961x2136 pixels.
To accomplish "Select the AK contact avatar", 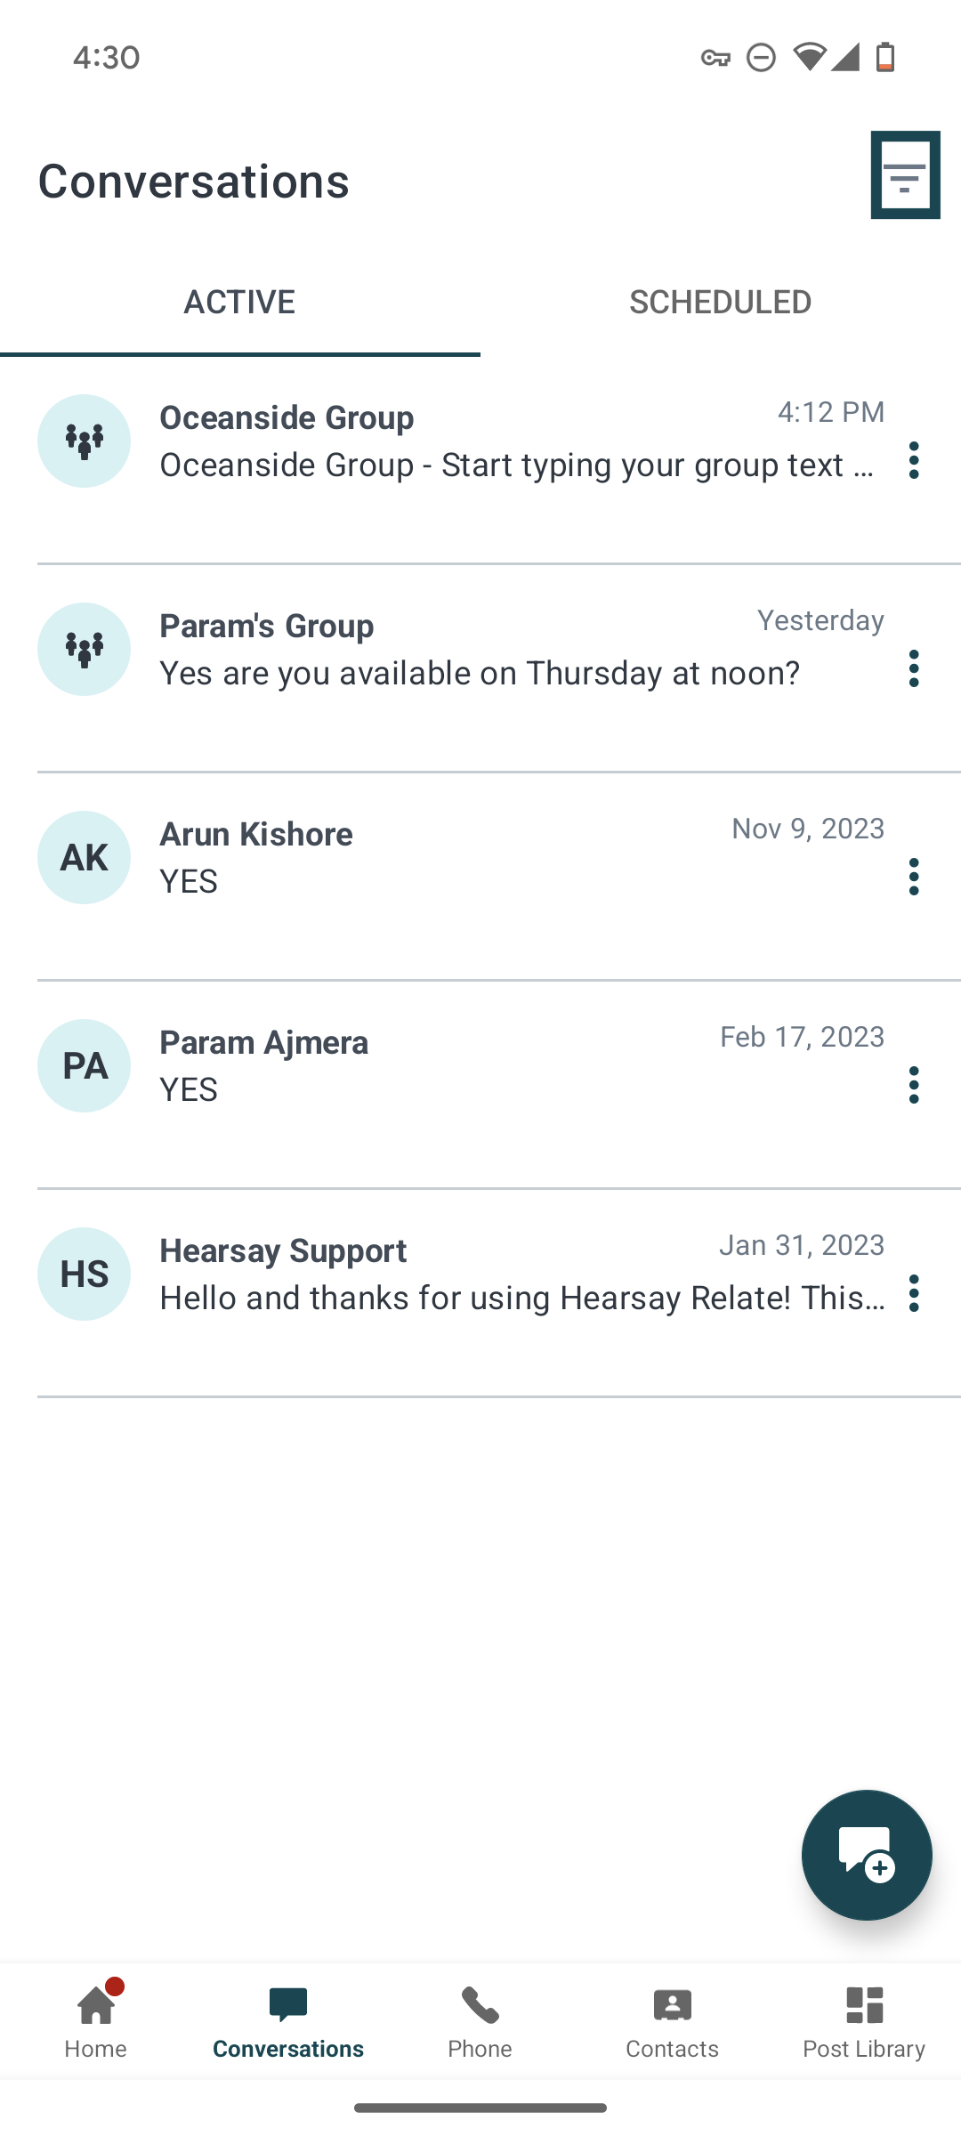I will coord(84,857).
